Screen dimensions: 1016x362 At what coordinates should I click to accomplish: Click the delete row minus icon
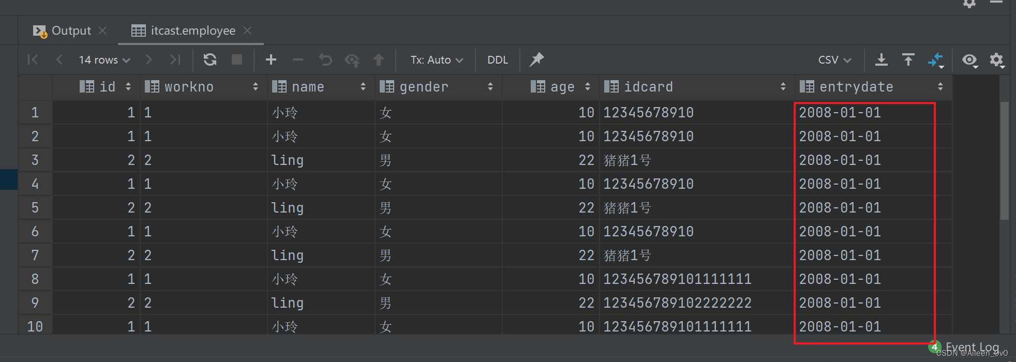[298, 60]
